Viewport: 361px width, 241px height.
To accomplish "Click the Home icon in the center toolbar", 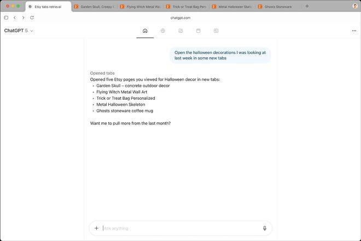I will pos(145,31).
